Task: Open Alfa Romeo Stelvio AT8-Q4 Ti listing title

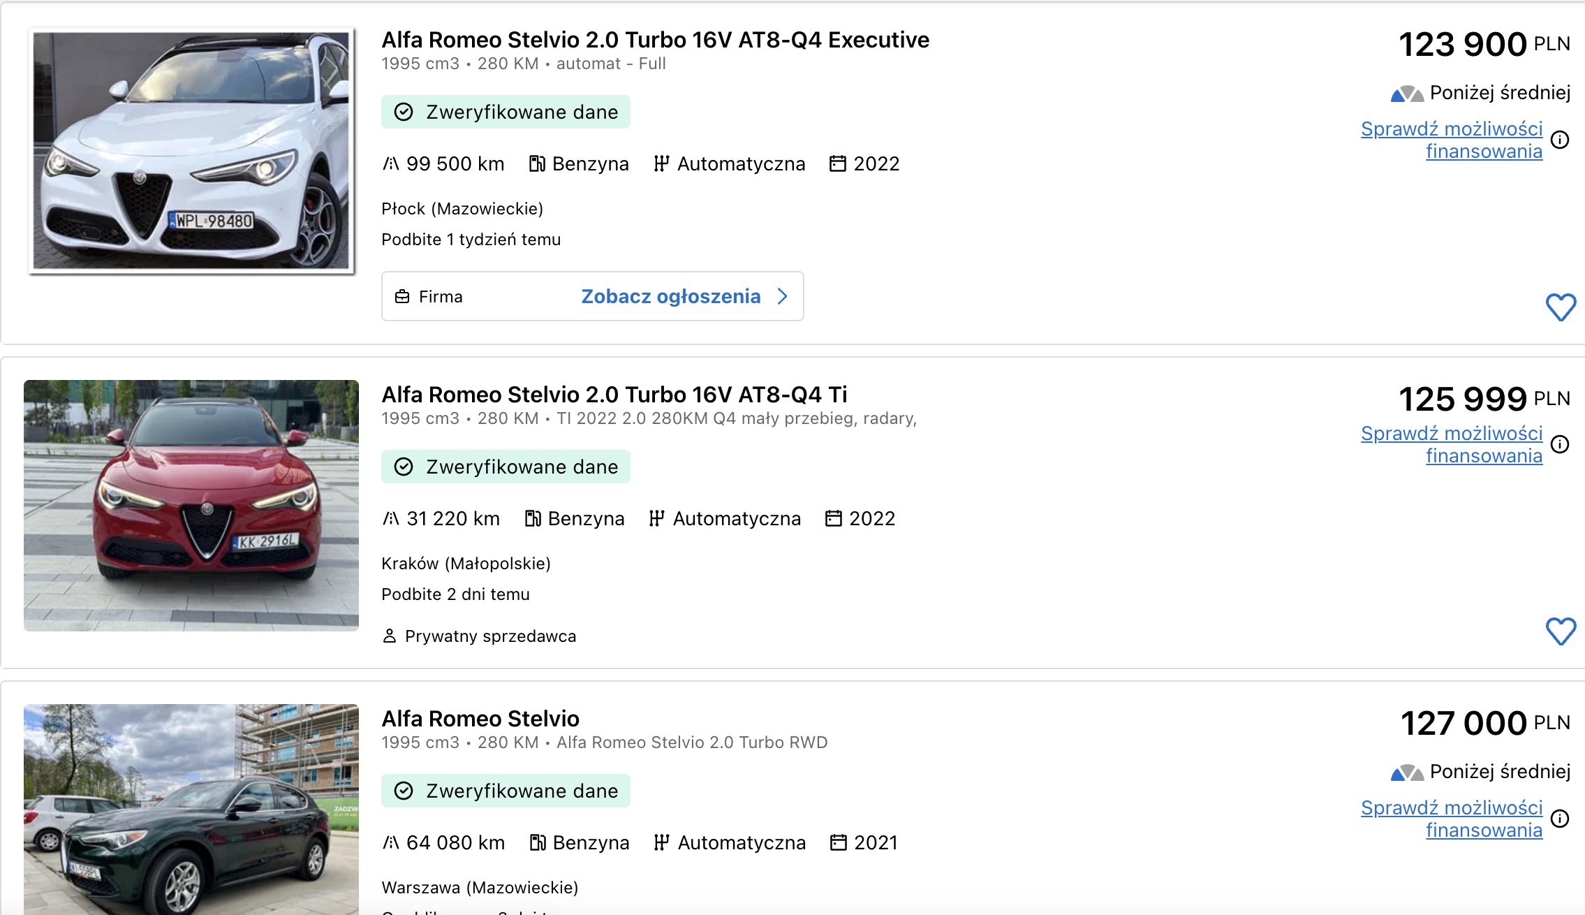Action: pos(614,395)
